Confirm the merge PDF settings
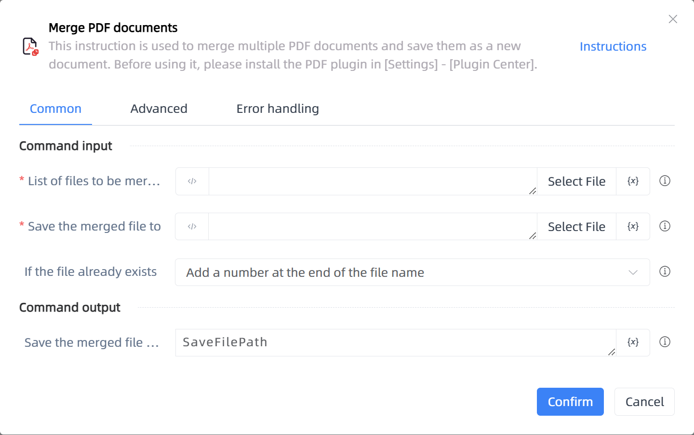Screen dimensions: 694x435 pos(570,402)
